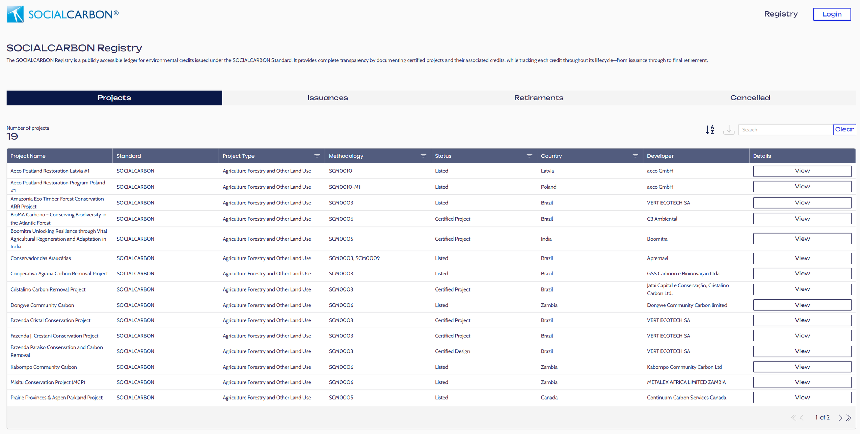Viewport: 860px width, 434px height.
Task: Click the SOCIALCARBON logo
Action: click(63, 14)
